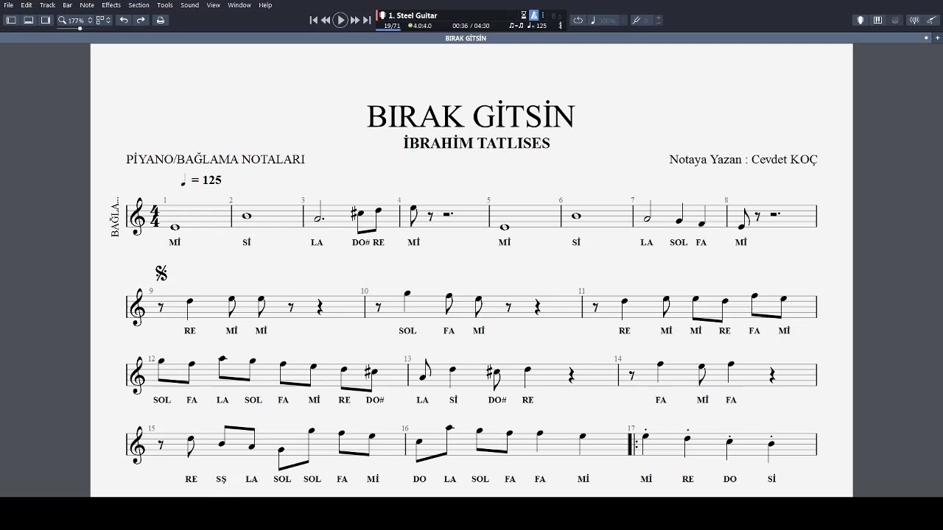Toggle the right inspector panel
943x530 pixels.
[x=46, y=20]
